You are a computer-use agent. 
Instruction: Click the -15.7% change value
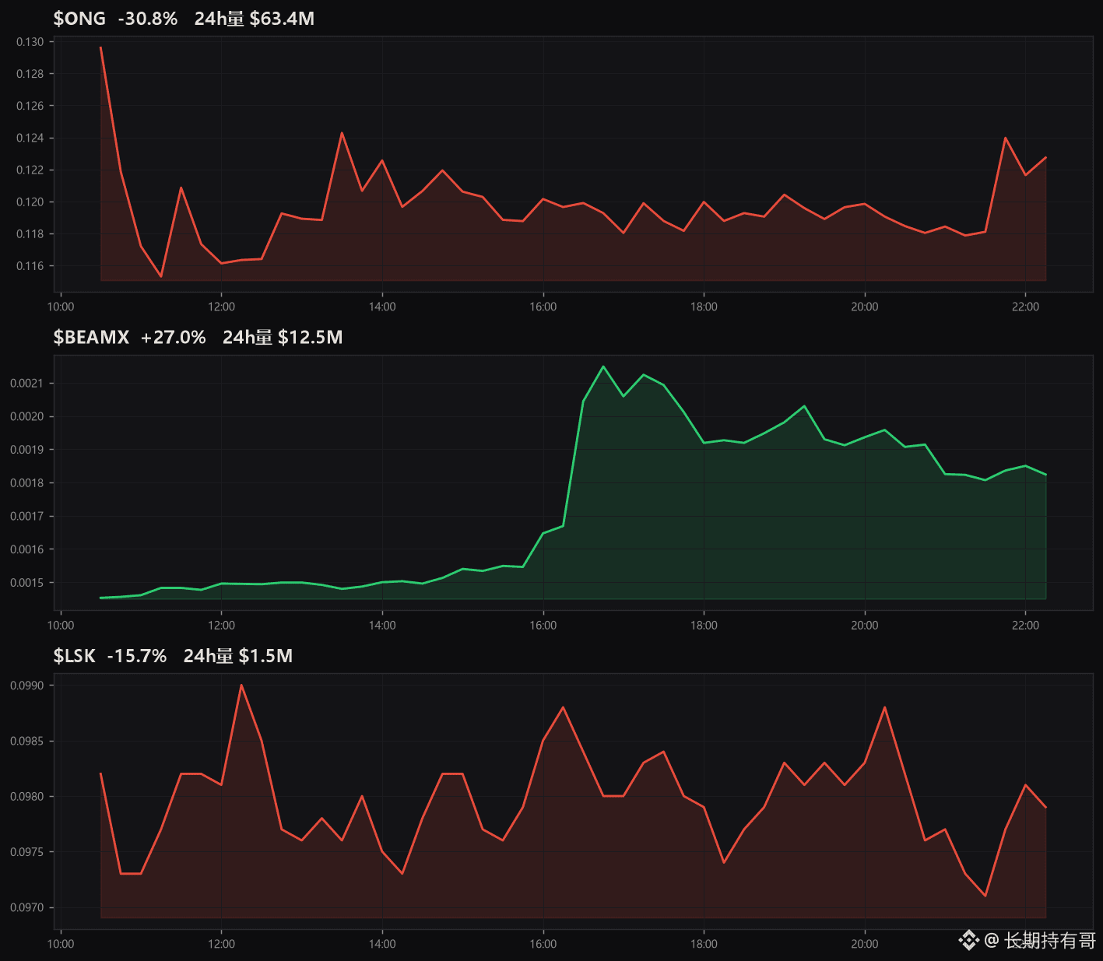pos(137,656)
